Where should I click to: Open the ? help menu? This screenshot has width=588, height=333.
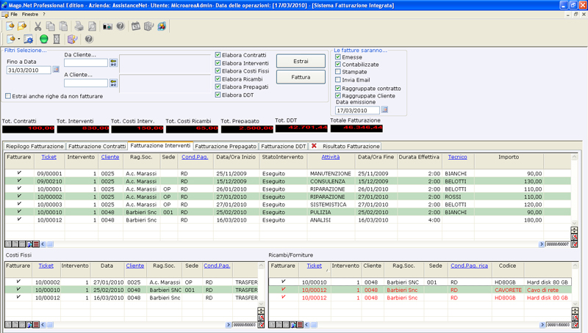44,14
